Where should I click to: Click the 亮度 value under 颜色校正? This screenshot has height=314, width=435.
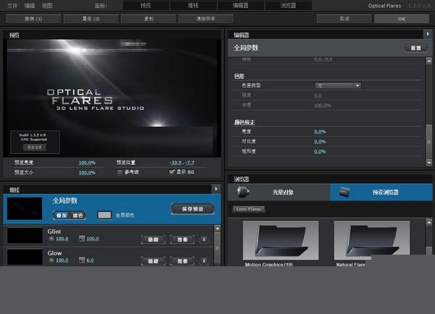(320, 132)
